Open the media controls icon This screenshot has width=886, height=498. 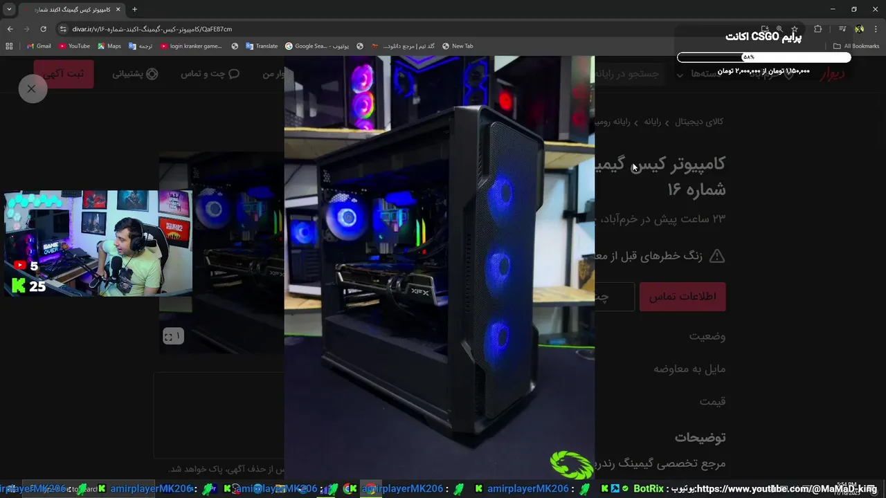[x=842, y=29]
